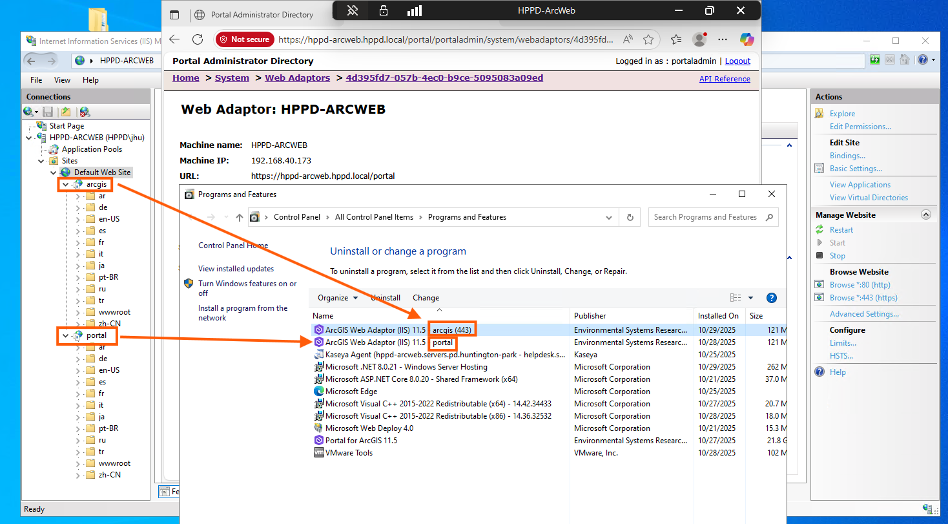948x524 pixels.
Task: Click the Restart website icon in Actions
Action: click(819, 230)
